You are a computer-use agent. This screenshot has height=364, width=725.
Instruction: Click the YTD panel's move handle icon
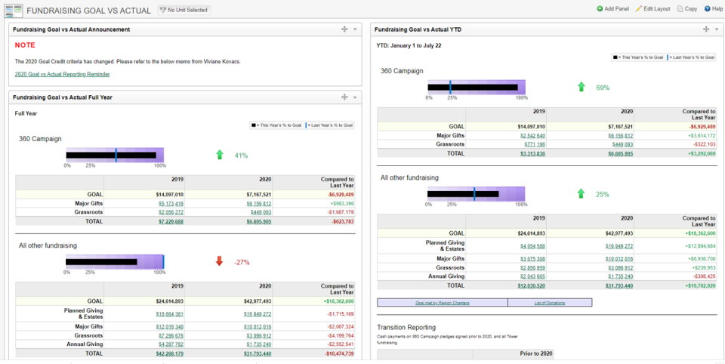705,29
